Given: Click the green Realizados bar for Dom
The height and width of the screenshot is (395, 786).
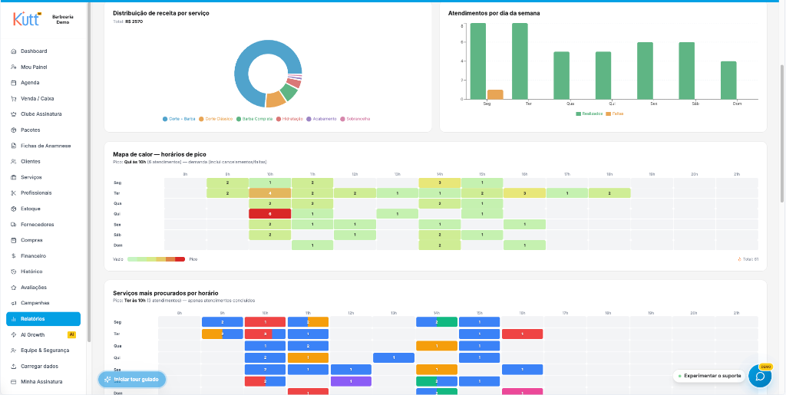Looking at the screenshot, I should [728, 80].
